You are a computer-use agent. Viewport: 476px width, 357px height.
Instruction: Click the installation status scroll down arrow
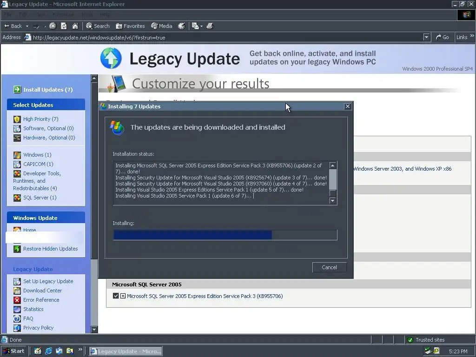[x=333, y=201]
